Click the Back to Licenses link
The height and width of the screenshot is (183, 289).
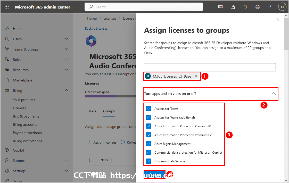[96, 29]
